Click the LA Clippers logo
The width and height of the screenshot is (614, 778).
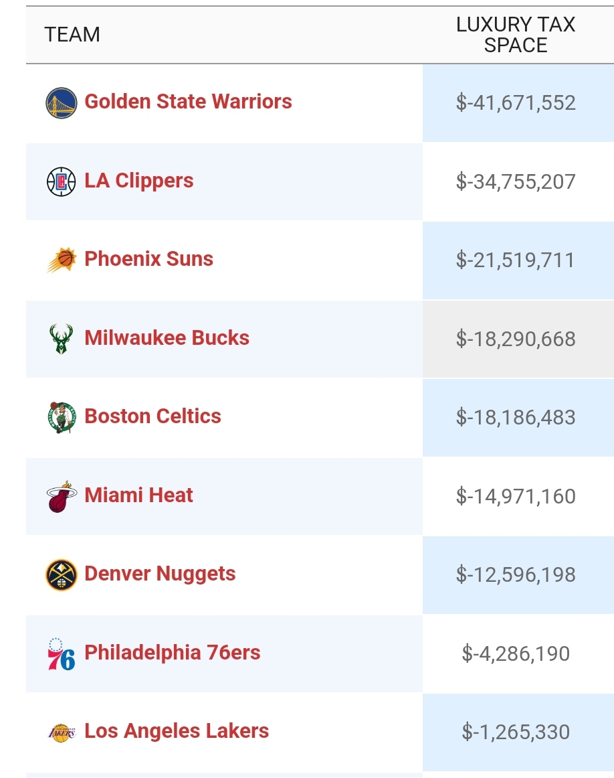(61, 181)
